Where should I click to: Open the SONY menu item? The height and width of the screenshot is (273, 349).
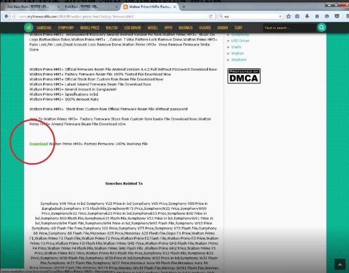tap(238, 28)
